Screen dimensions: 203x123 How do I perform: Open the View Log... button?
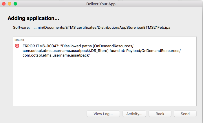(x=103, y=114)
